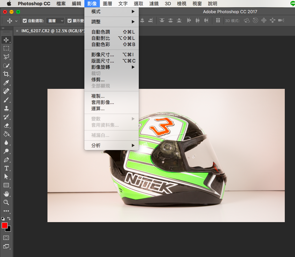Select the Hand tool
295x257 pixels.
click(x=6, y=194)
